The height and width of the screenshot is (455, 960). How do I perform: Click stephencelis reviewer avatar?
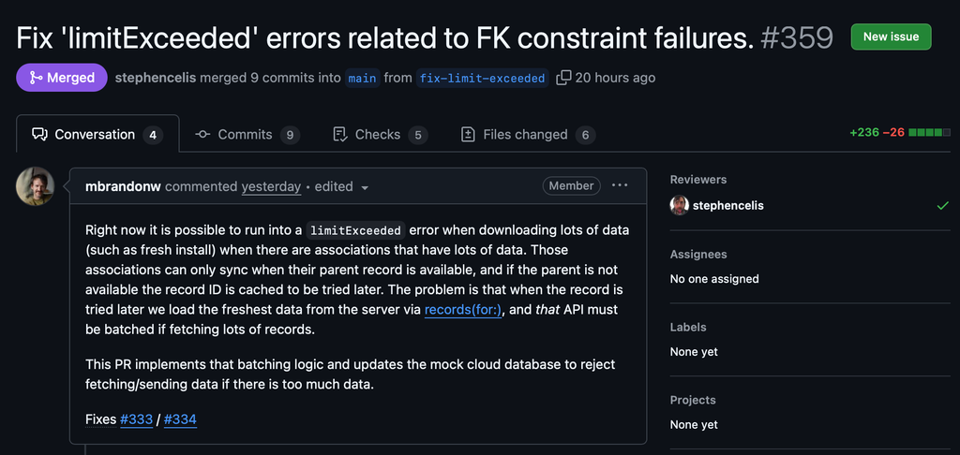680,205
